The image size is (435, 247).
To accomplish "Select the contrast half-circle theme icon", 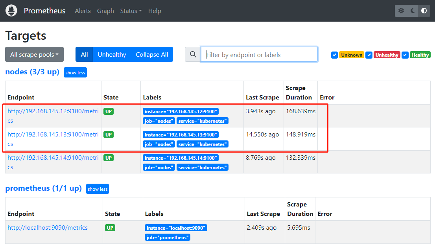I will click(424, 11).
